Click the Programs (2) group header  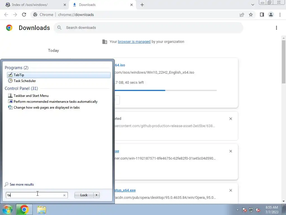pyautogui.click(x=16, y=68)
